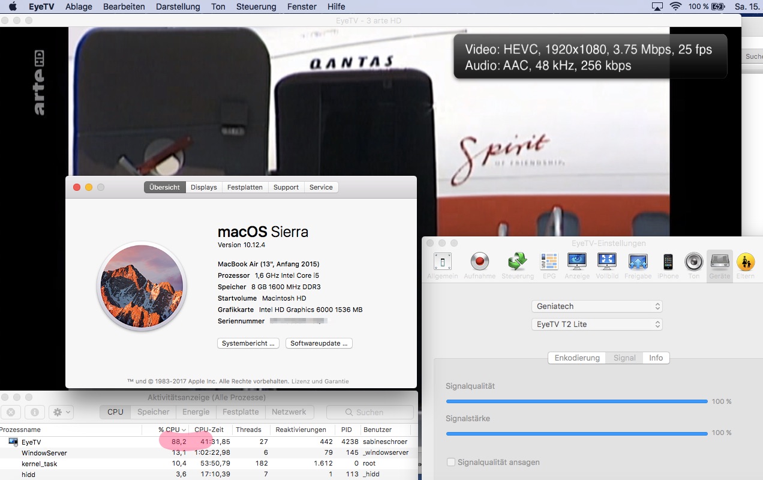The width and height of the screenshot is (763, 480).
Task: Select the Energie tab in Aktivitätsanzeige
Action: (196, 412)
